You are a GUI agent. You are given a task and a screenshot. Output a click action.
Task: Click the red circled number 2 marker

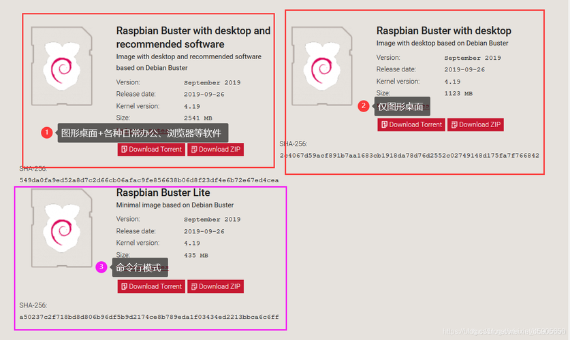364,106
